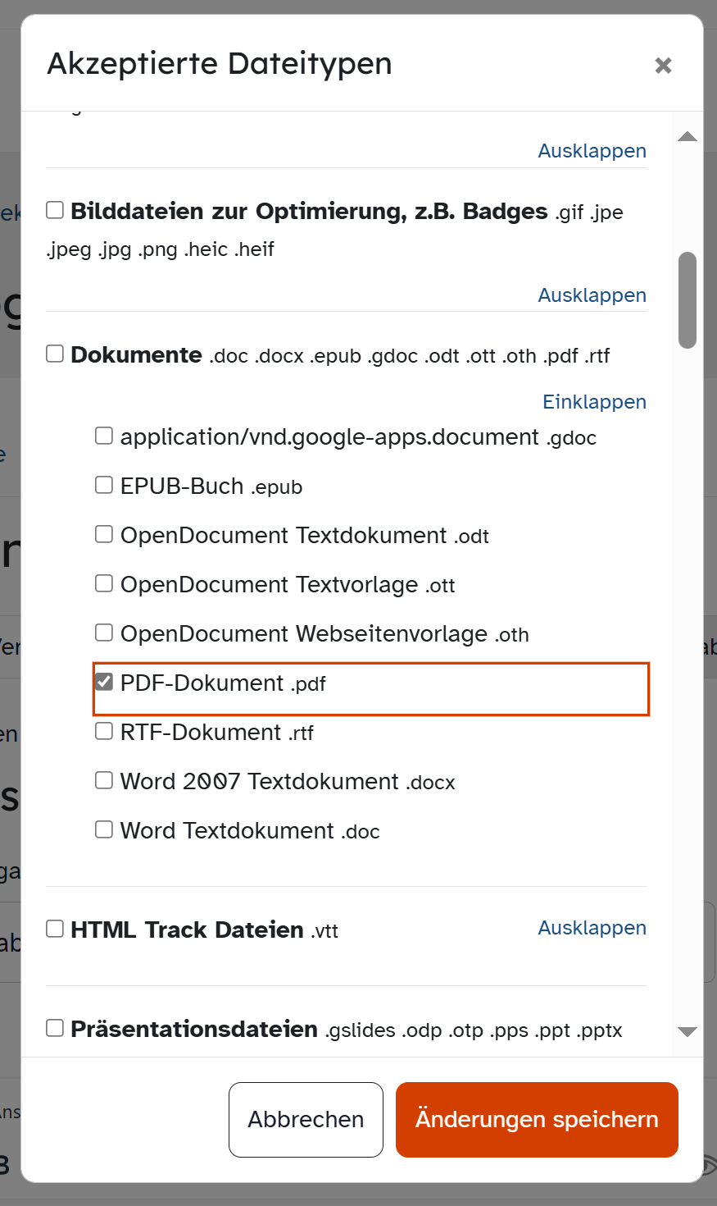The width and height of the screenshot is (717, 1206).
Task: Select OpenDocument Webseitenvorlage .oth checkbox
Action: click(x=104, y=633)
